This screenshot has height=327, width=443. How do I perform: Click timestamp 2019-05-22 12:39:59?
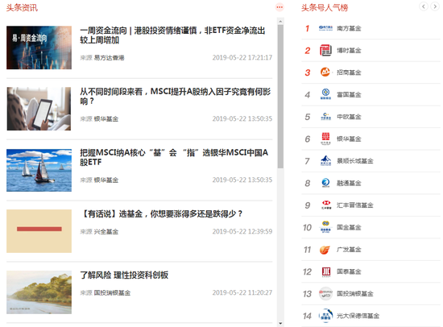click(x=242, y=231)
